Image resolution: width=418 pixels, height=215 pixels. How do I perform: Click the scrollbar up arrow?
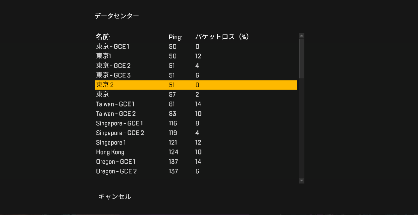tap(301, 35)
